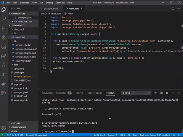Switch to the Problems panel tab
This screenshot has height=137, width=183.
[64, 93]
